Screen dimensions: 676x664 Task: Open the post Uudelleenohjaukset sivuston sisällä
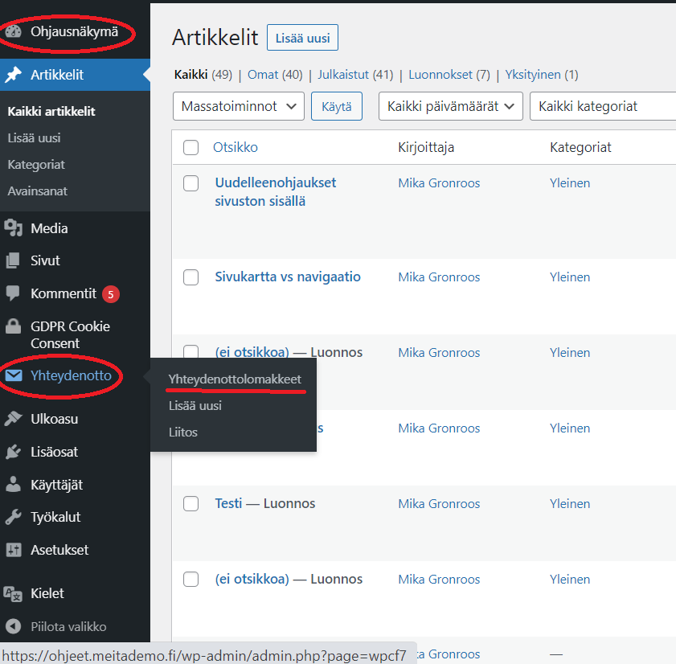[x=276, y=192]
